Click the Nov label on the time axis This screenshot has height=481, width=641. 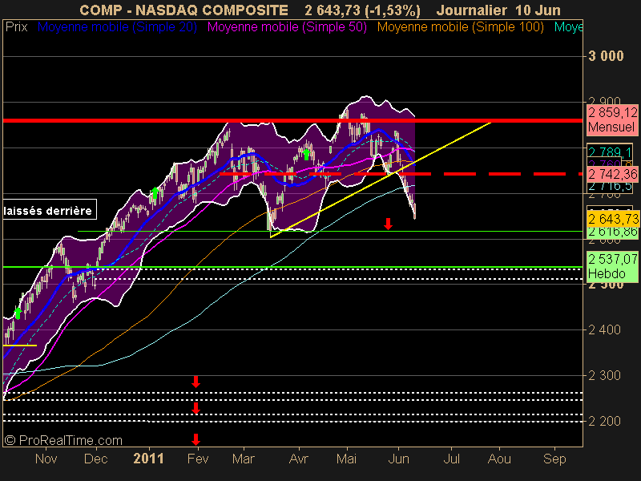pos(46,459)
